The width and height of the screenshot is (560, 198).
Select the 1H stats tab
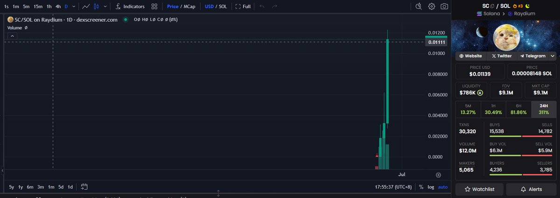click(x=493, y=109)
